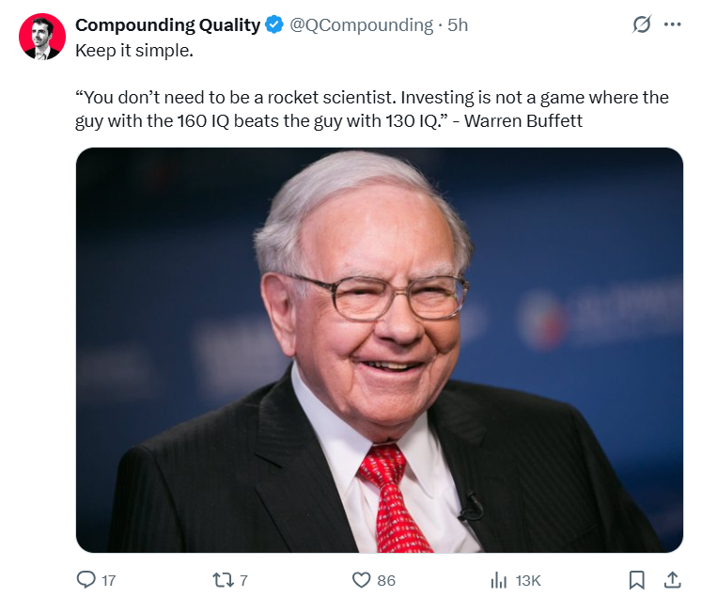Viewport: 702px width, 597px height.
Task: Click the 7 reposts count
Action: pos(243,581)
